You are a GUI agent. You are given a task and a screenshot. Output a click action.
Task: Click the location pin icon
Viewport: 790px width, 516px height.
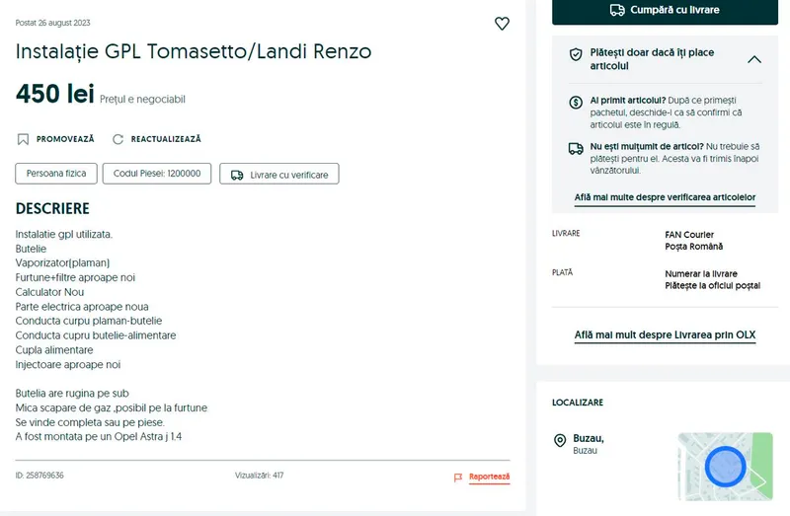(x=560, y=440)
